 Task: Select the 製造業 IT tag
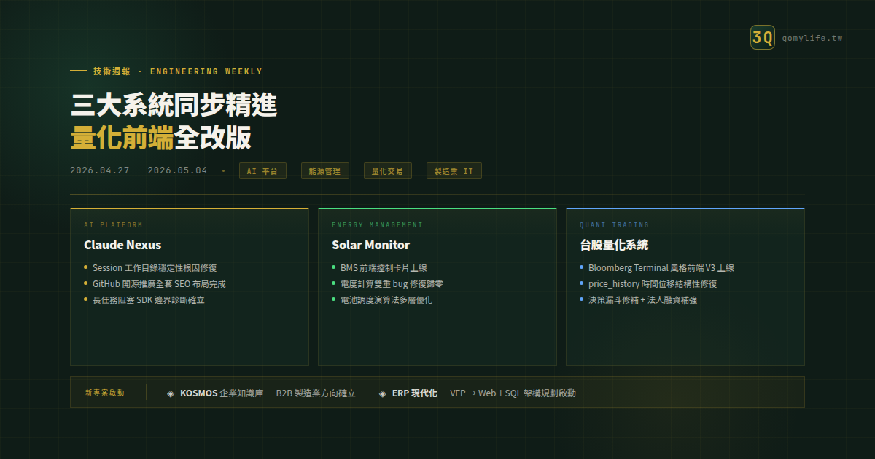454,171
